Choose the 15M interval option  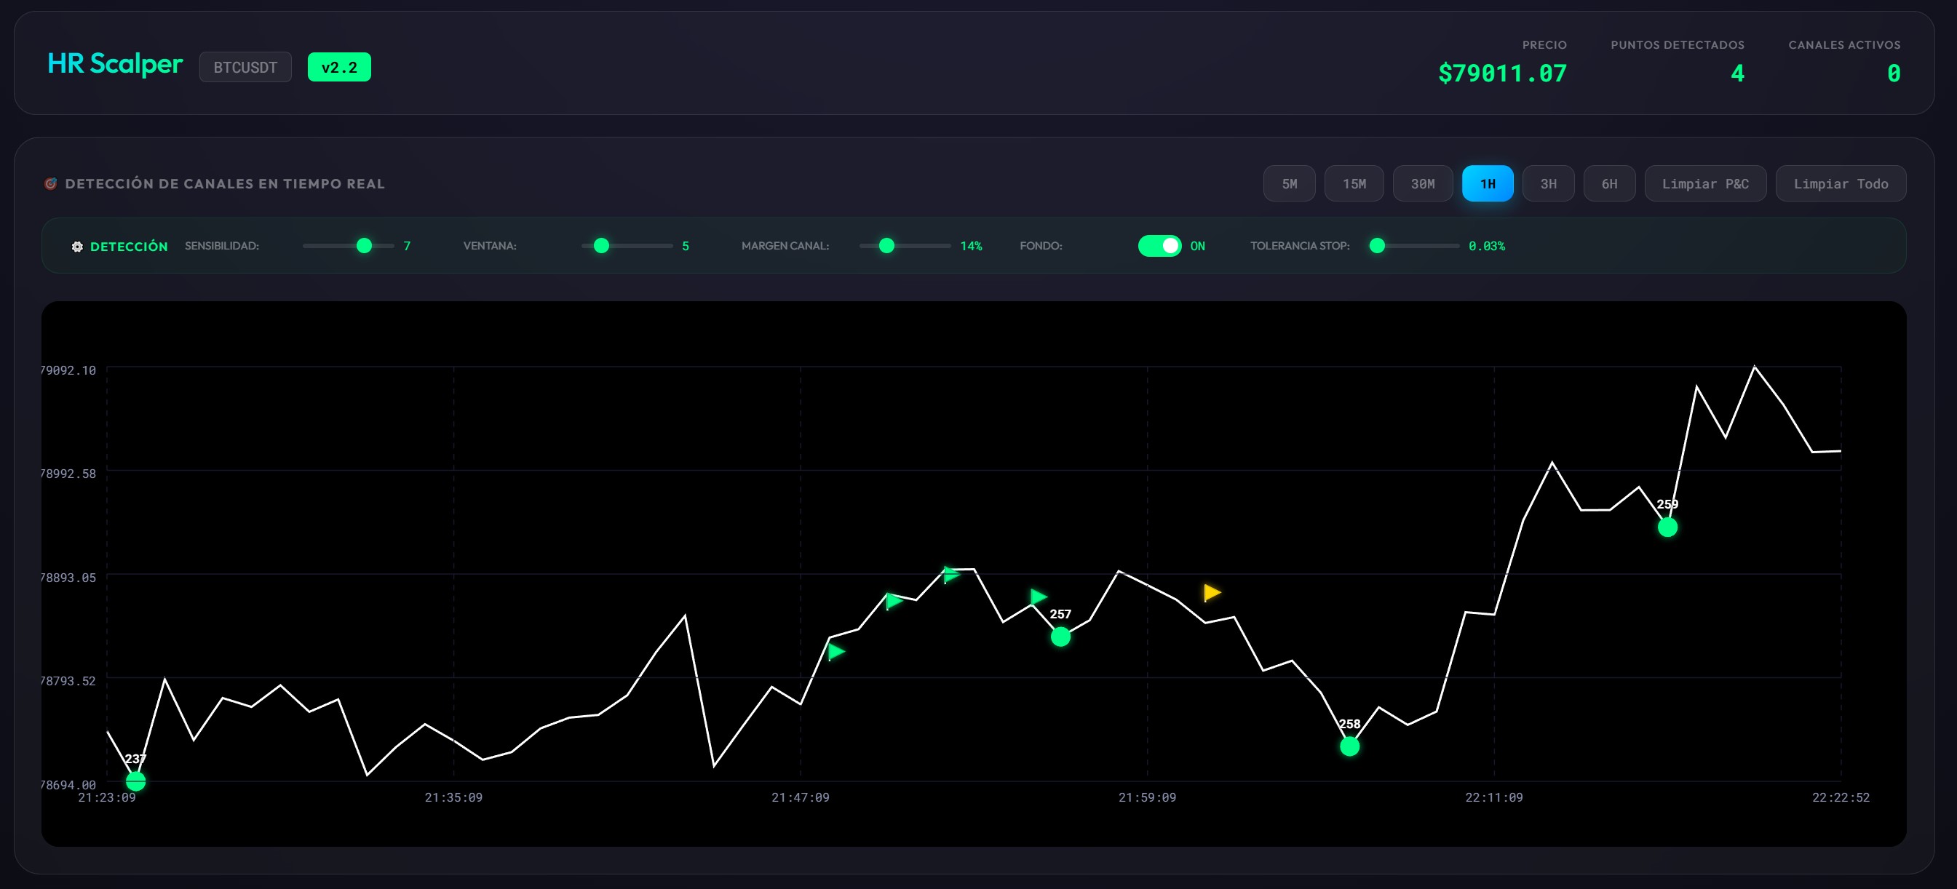click(x=1354, y=183)
